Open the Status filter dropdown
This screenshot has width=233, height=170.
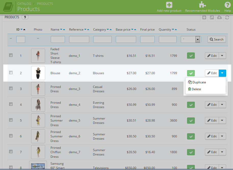point(191,39)
